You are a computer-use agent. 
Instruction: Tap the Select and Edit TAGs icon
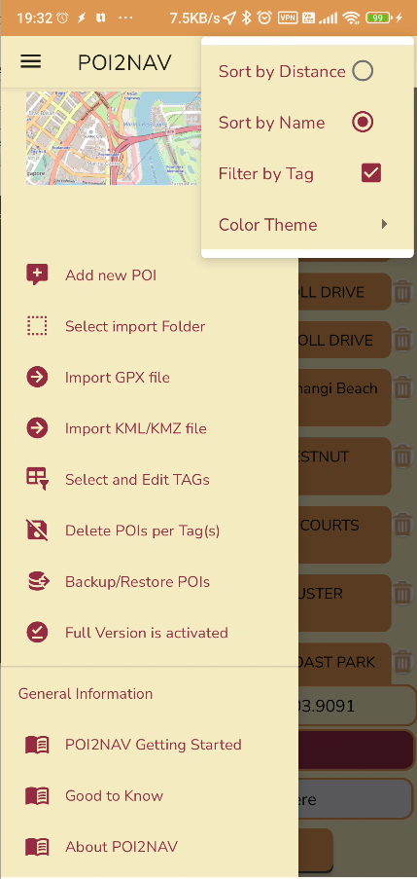pyautogui.click(x=37, y=479)
